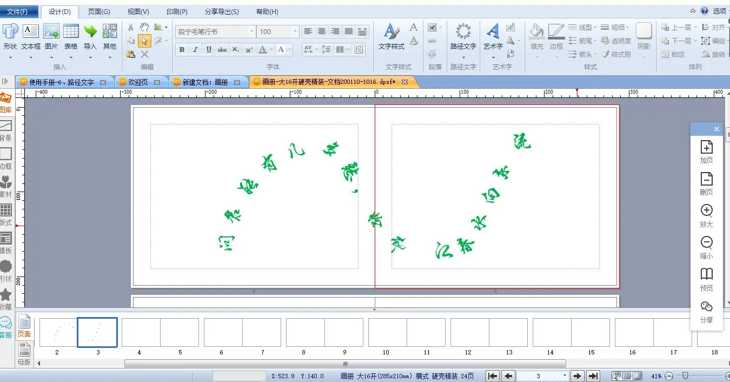The width and height of the screenshot is (730, 382).
Task: Click 样式刷 style brush button
Action: (x=616, y=54)
